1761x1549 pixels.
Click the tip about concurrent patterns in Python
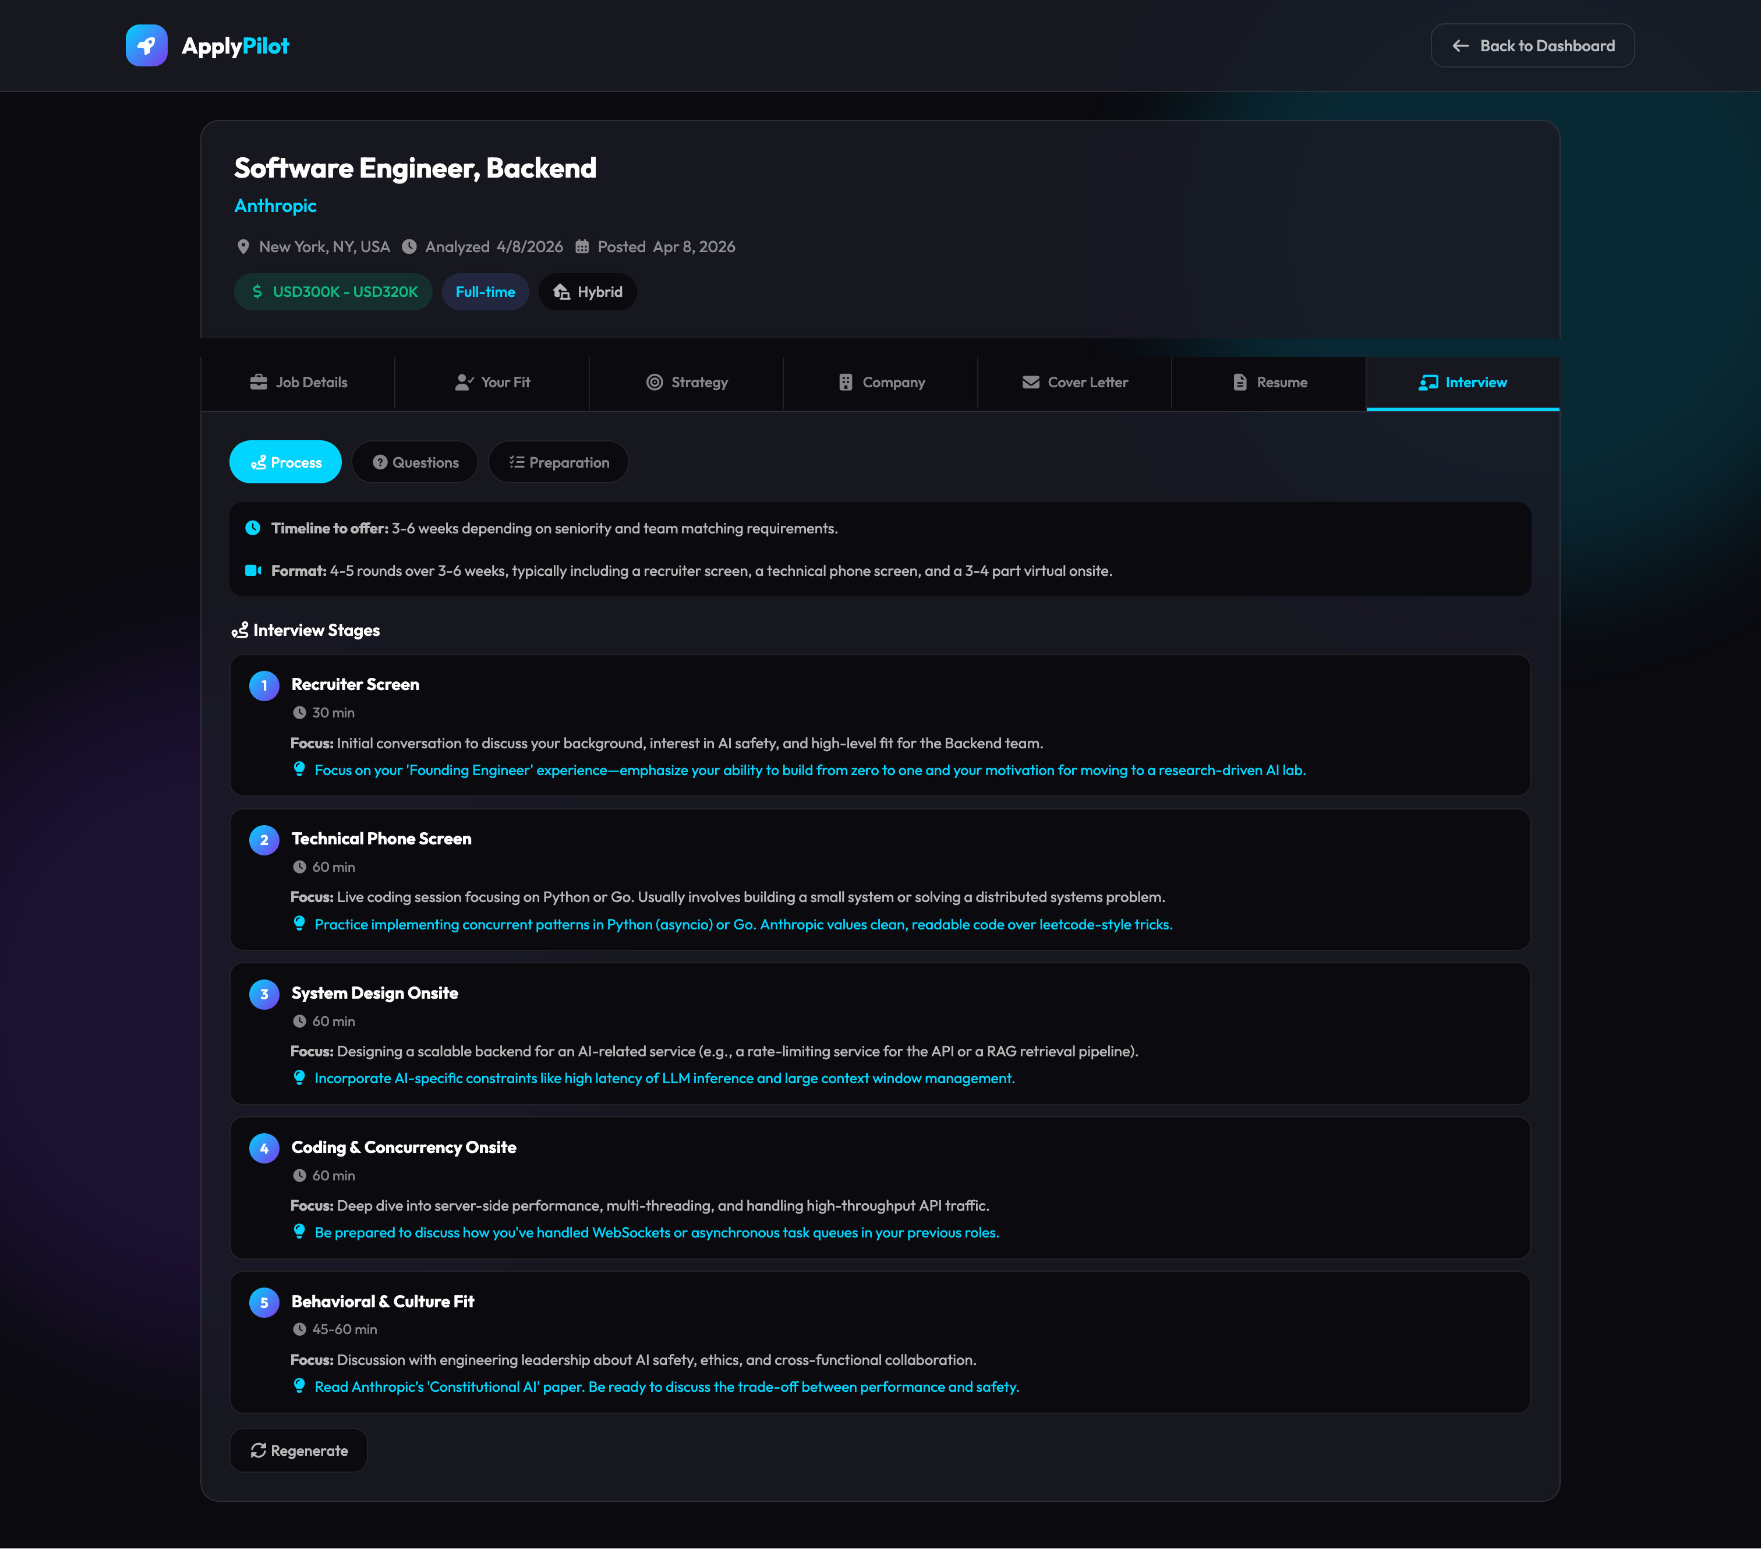744,924
